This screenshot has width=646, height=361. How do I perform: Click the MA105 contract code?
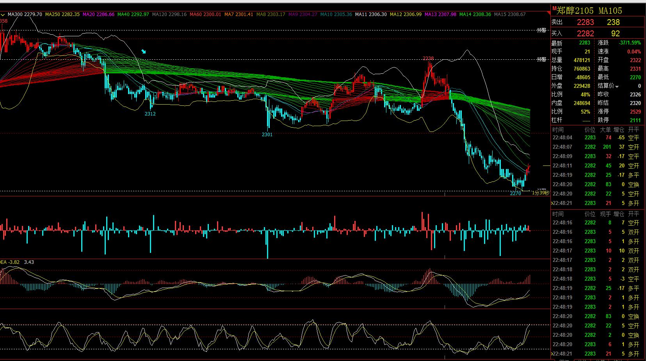click(x=610, y=11)
